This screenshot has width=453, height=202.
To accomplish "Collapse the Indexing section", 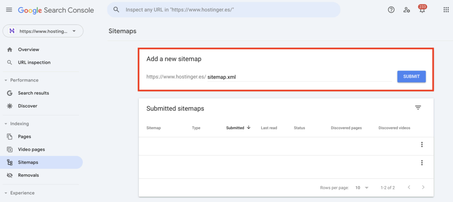I will (6, 124).
